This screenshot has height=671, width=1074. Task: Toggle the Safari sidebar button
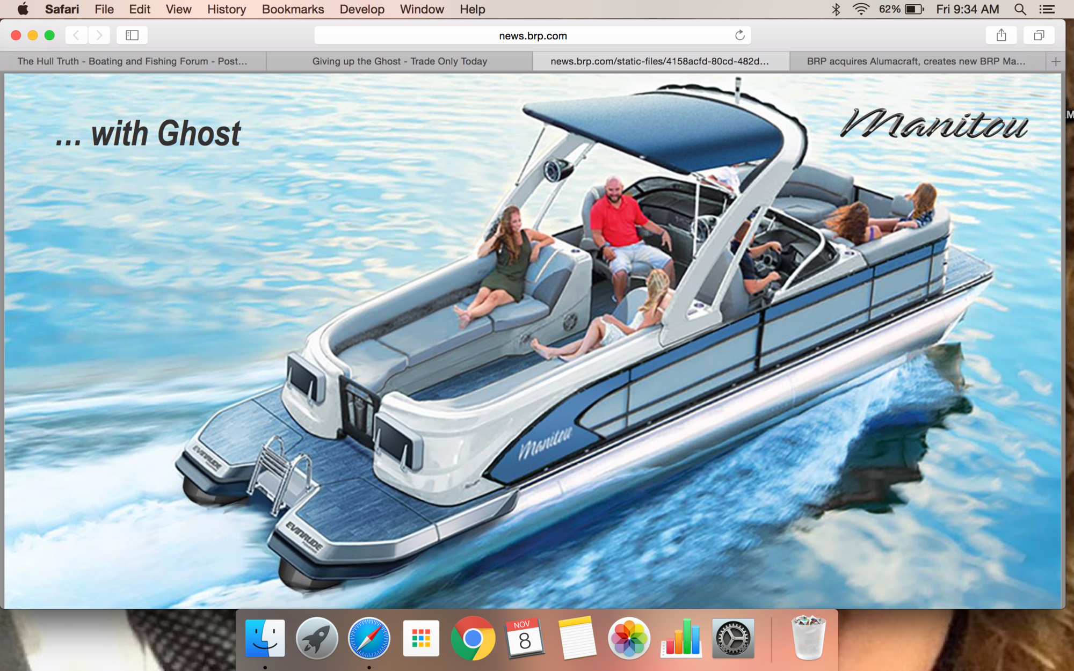point(132,35)
